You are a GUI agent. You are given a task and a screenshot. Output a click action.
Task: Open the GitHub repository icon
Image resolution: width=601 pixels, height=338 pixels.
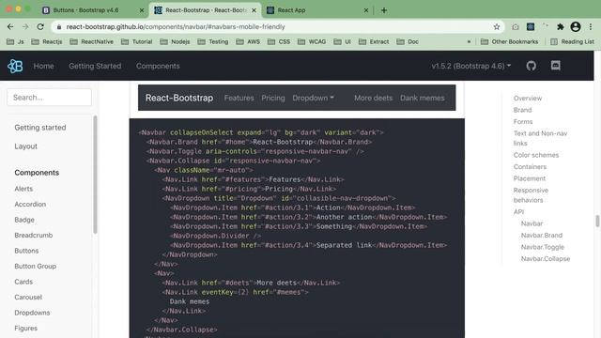(x=531, y=66)
